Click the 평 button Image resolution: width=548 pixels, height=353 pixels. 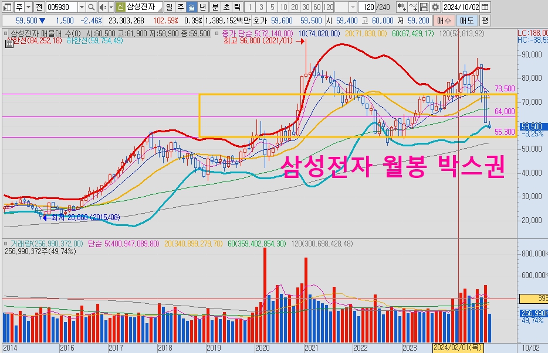pyautogui.click(x=485, y=20)
